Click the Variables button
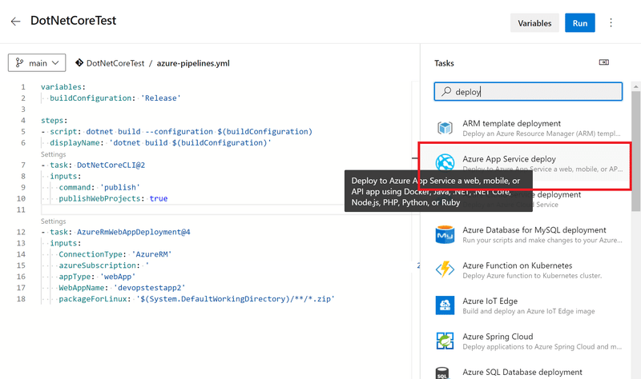Screen dimensions: 641x379 tap(534, 23)
